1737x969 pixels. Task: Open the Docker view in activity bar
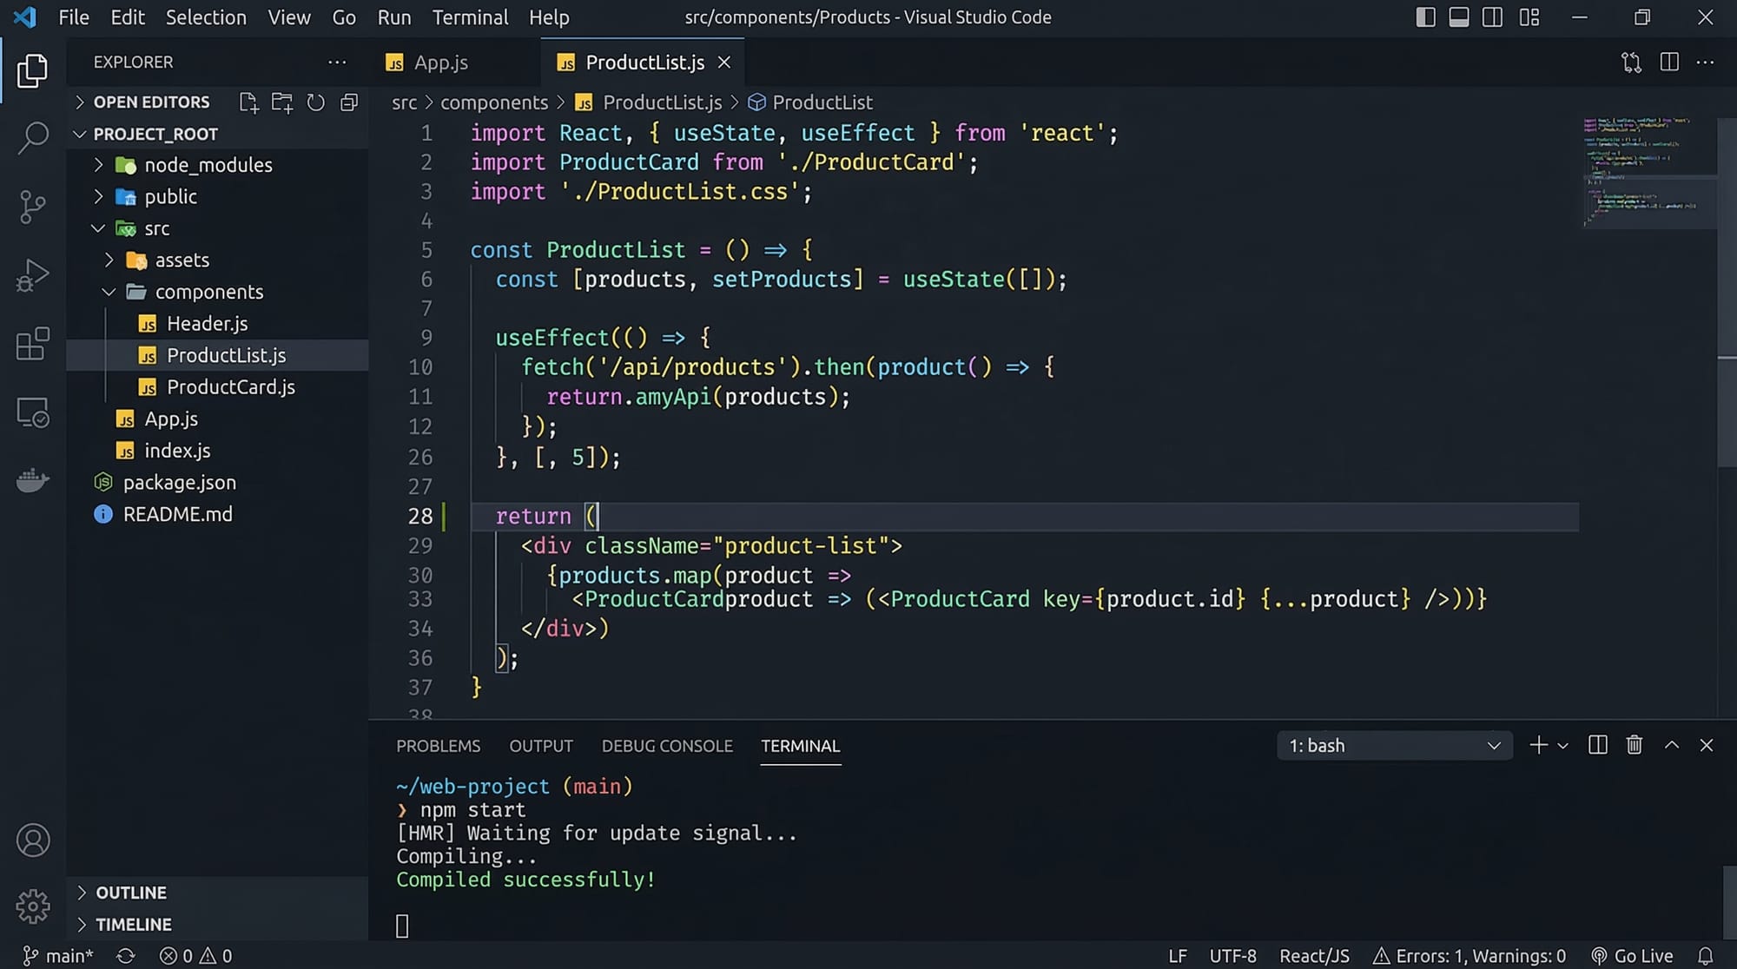click(x=32, y=480)
